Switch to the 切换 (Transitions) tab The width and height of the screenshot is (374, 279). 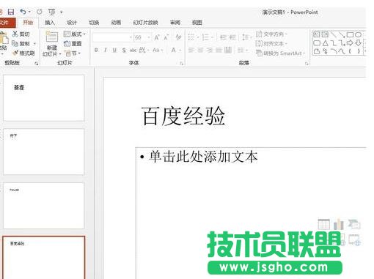[x=94, y=23]
